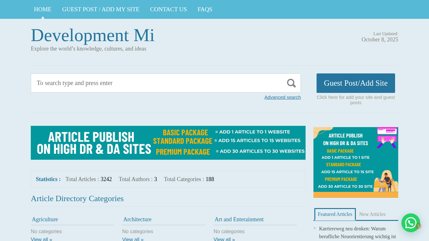The image size is (429, 241).
Task: Open the FAQs page
Action: pos(205,9)
